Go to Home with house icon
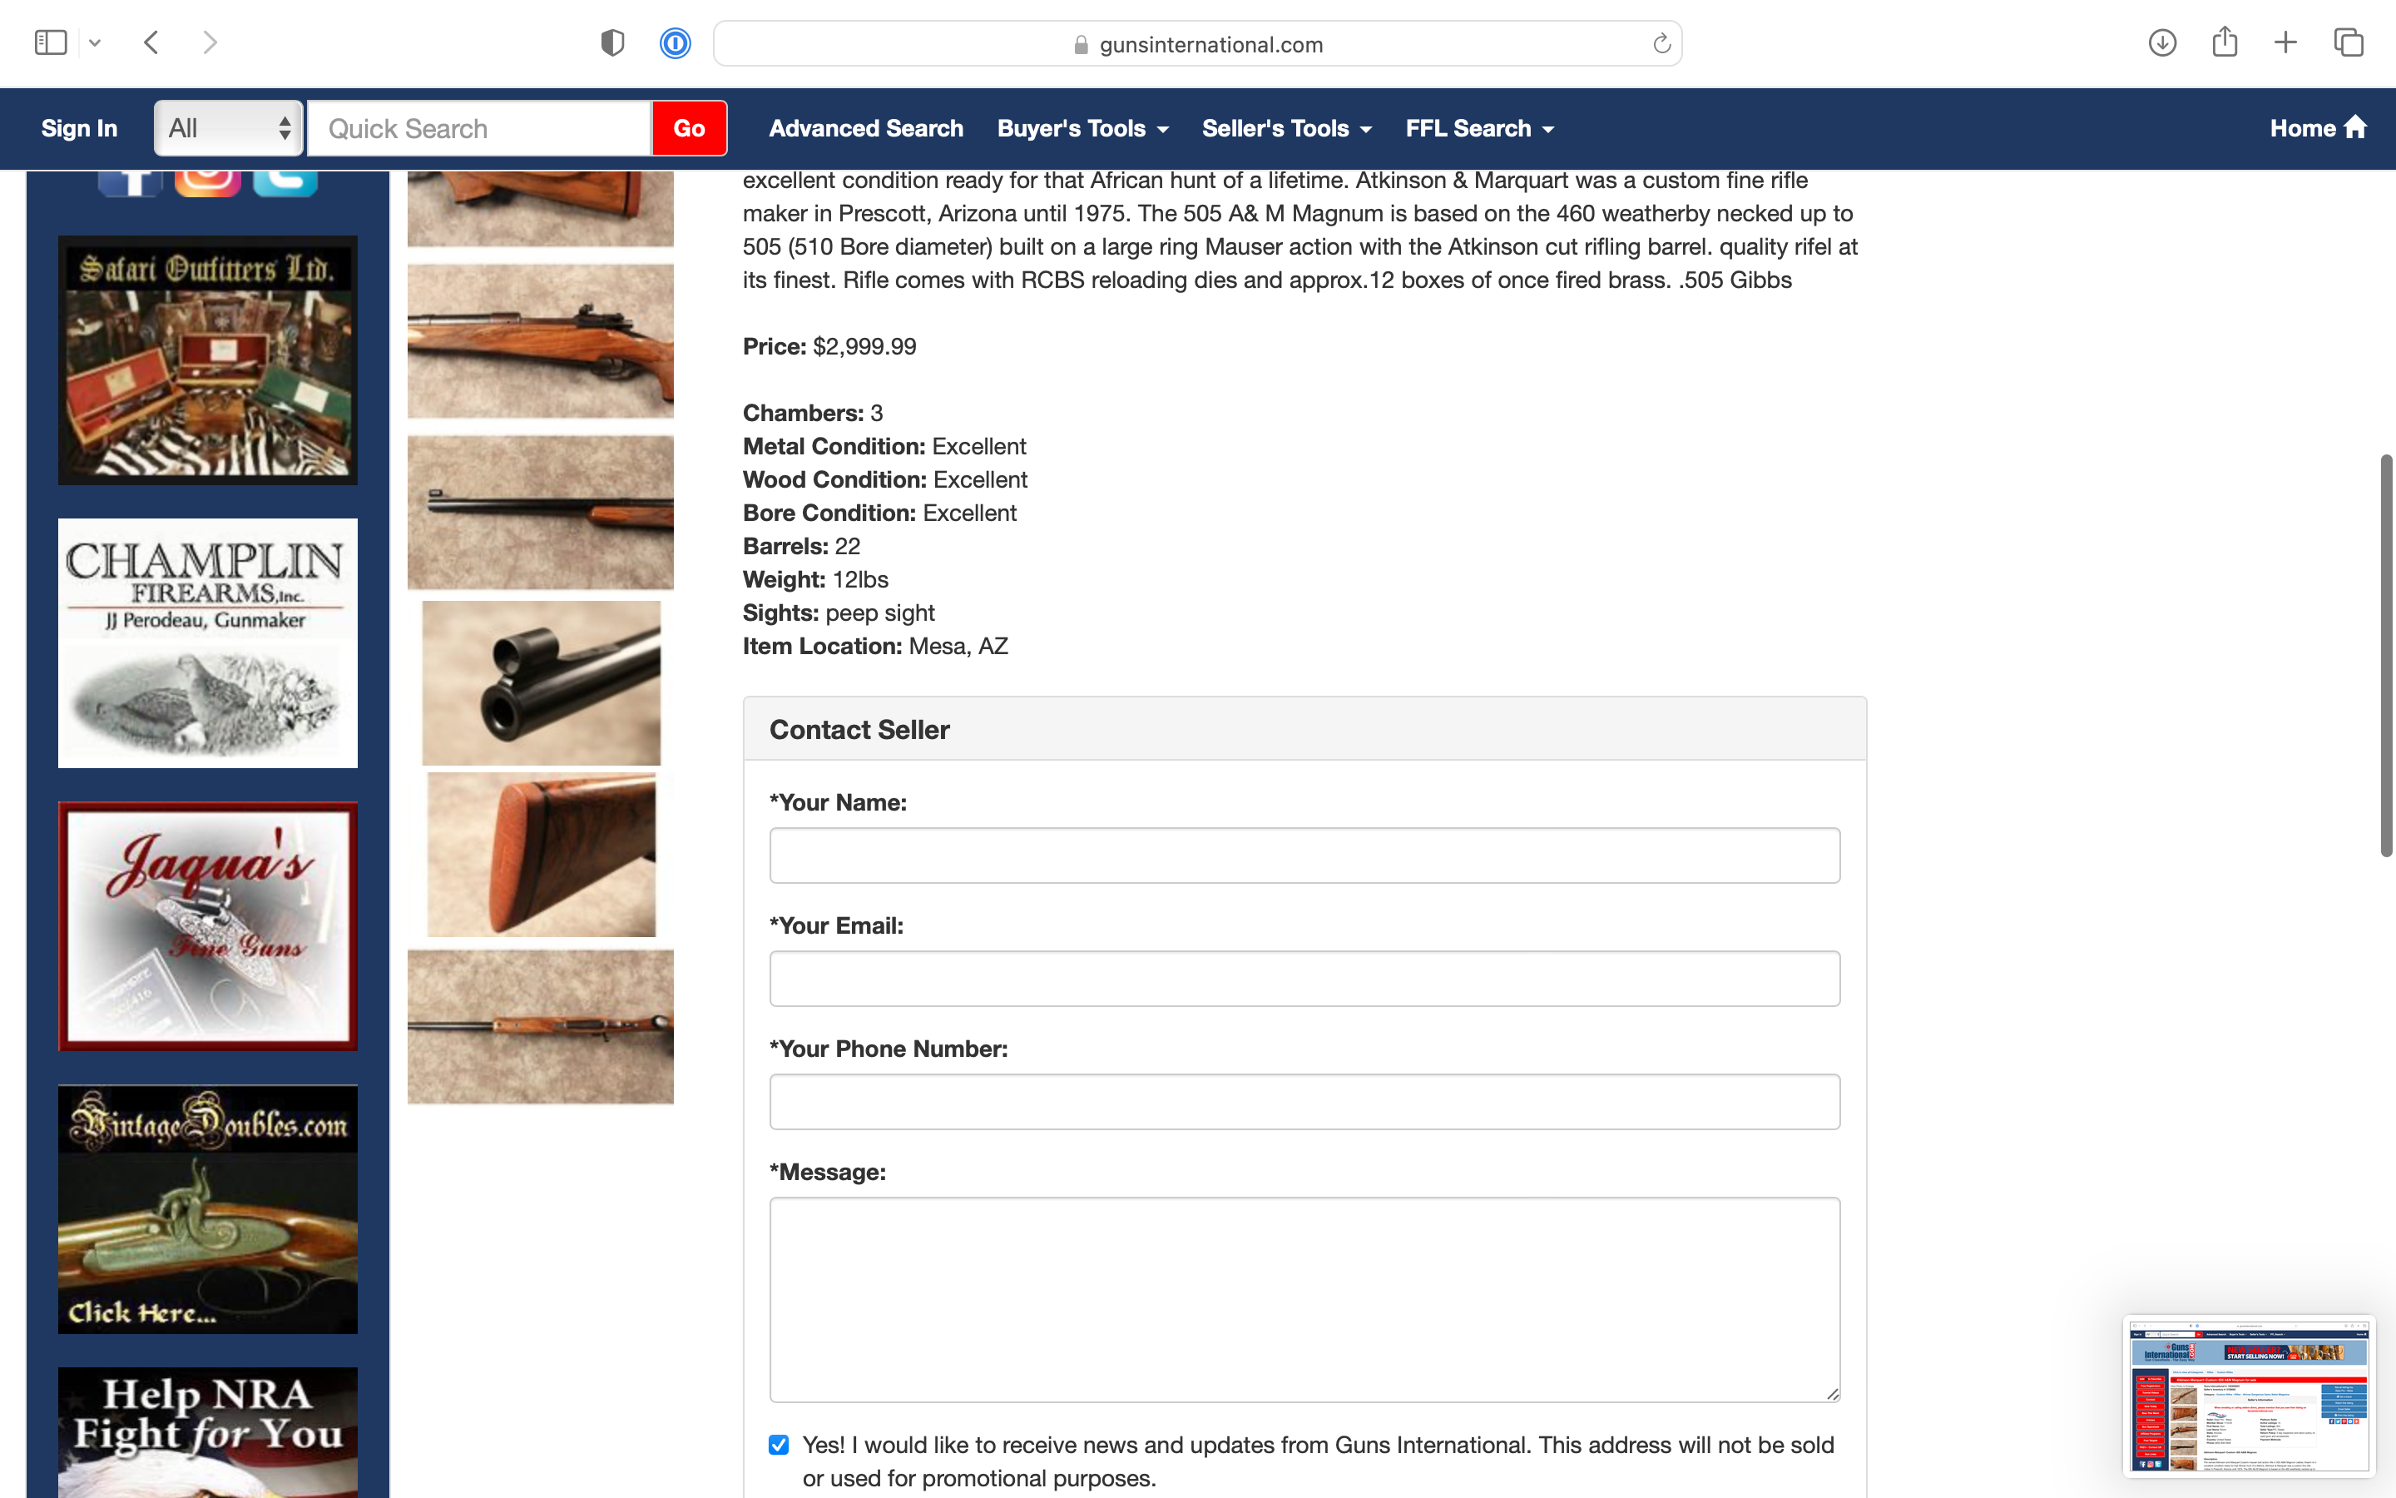The image size is (2396, 1498). (x=2318, y=128)
